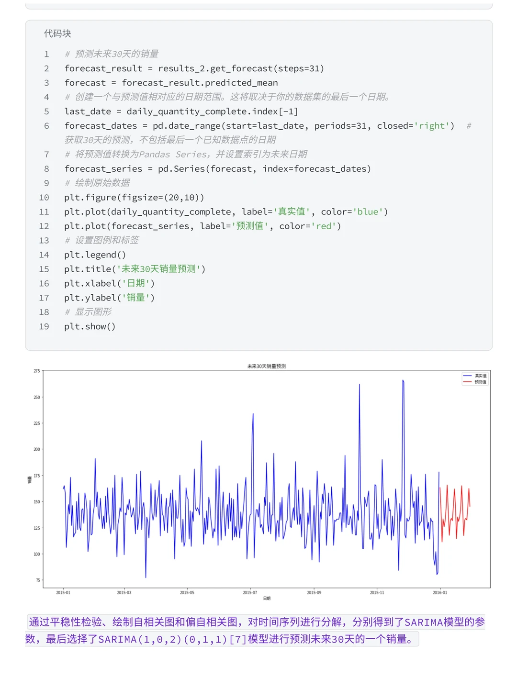Click line number 1 in the gutter

click(x=46, y=54)
